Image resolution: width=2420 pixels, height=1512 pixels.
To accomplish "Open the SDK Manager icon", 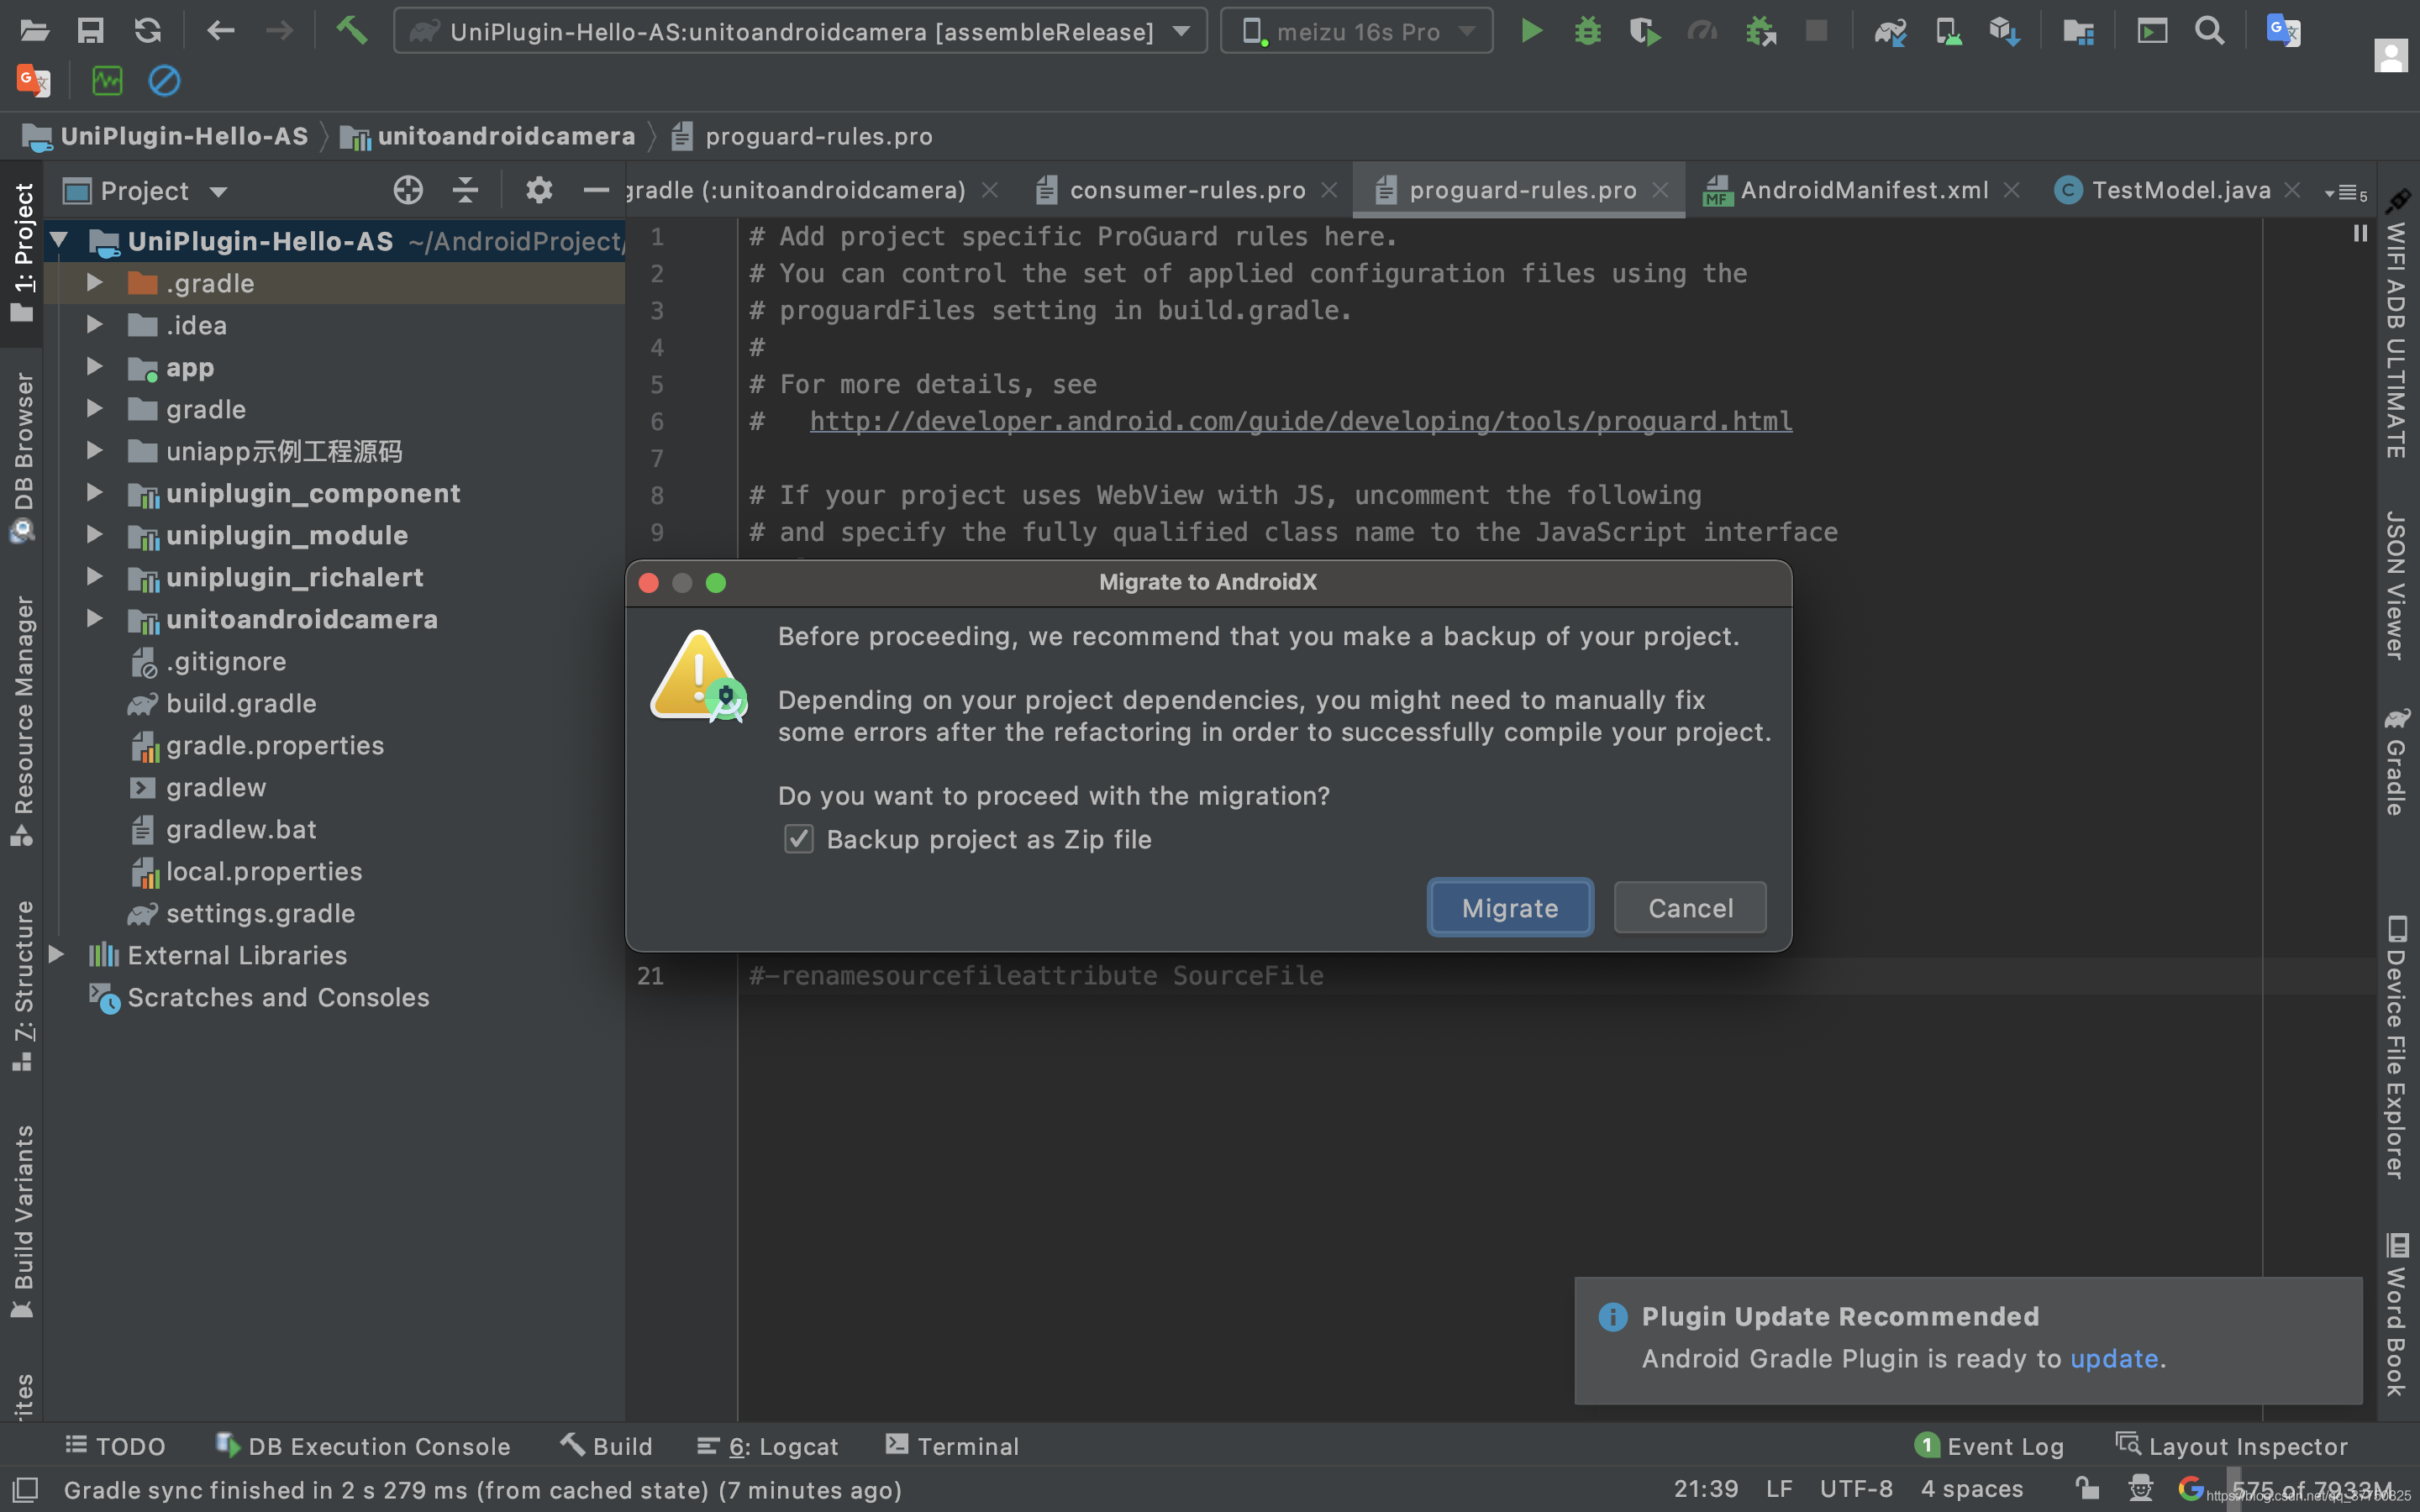I will 2004,31.
